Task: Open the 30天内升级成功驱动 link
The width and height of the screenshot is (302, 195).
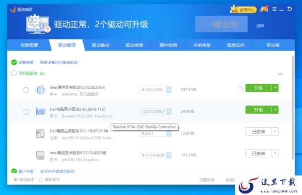Action: (57, 171)
